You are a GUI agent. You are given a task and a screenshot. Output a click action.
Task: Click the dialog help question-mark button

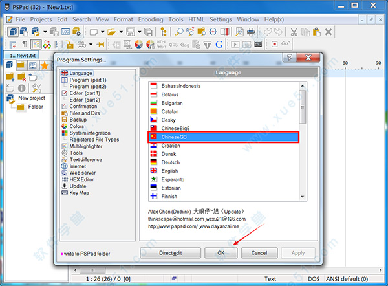(290, 58)
